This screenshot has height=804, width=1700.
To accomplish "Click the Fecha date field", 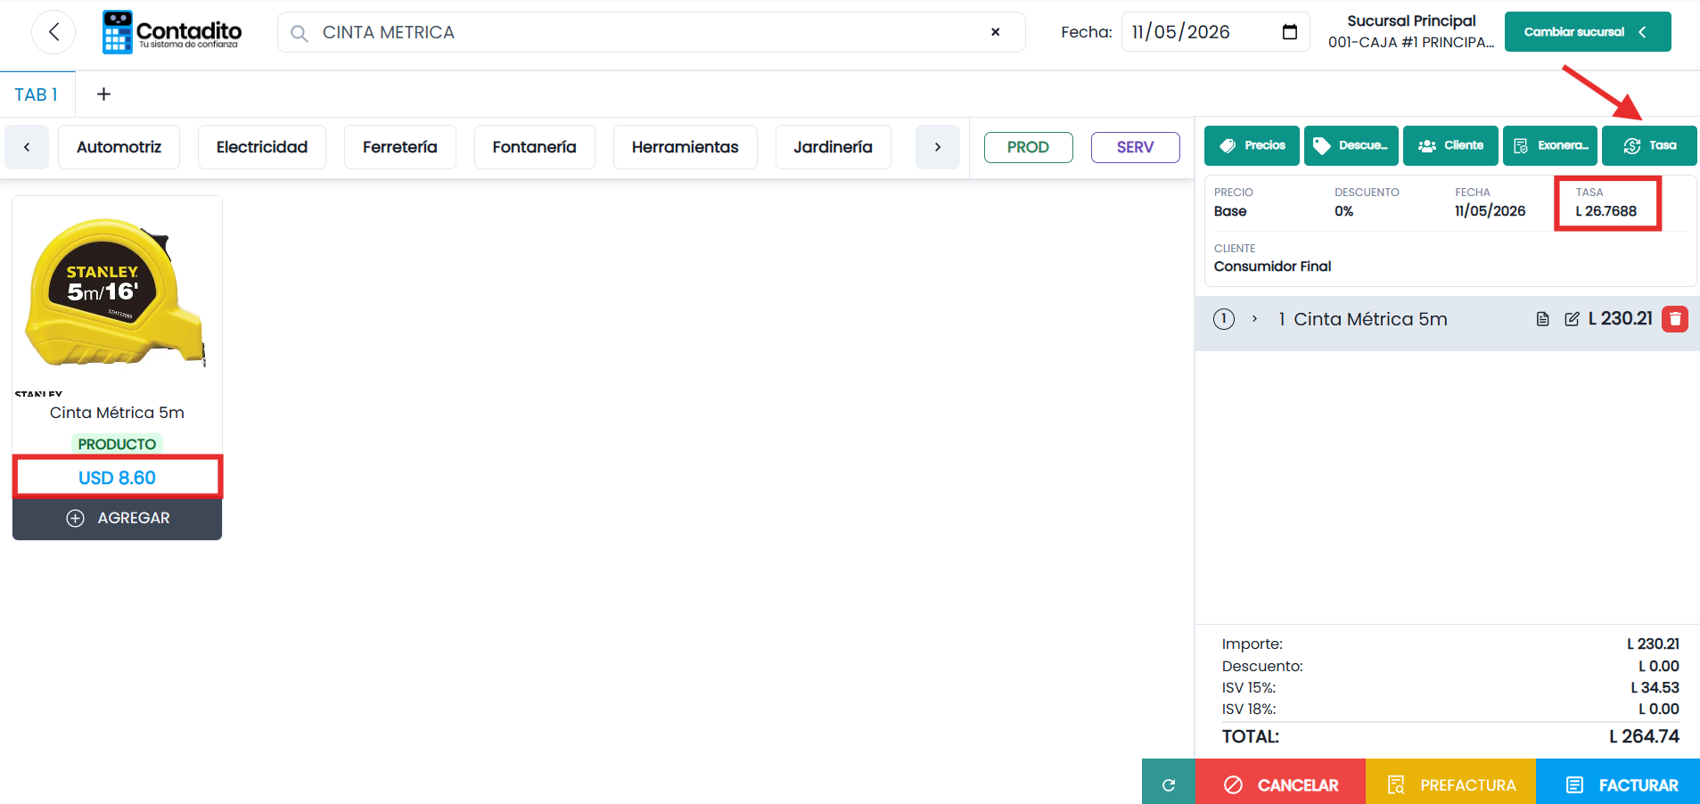I will point(1215,32).
